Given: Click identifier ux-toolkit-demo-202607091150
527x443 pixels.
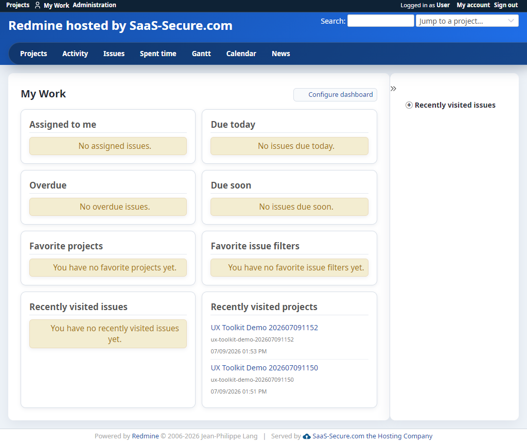Looking at the screenshot, I should (x=252, y=380).
